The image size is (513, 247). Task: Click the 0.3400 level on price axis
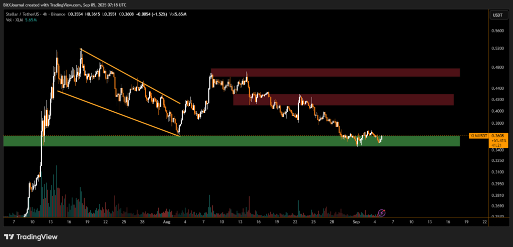(x=497, y=150)
